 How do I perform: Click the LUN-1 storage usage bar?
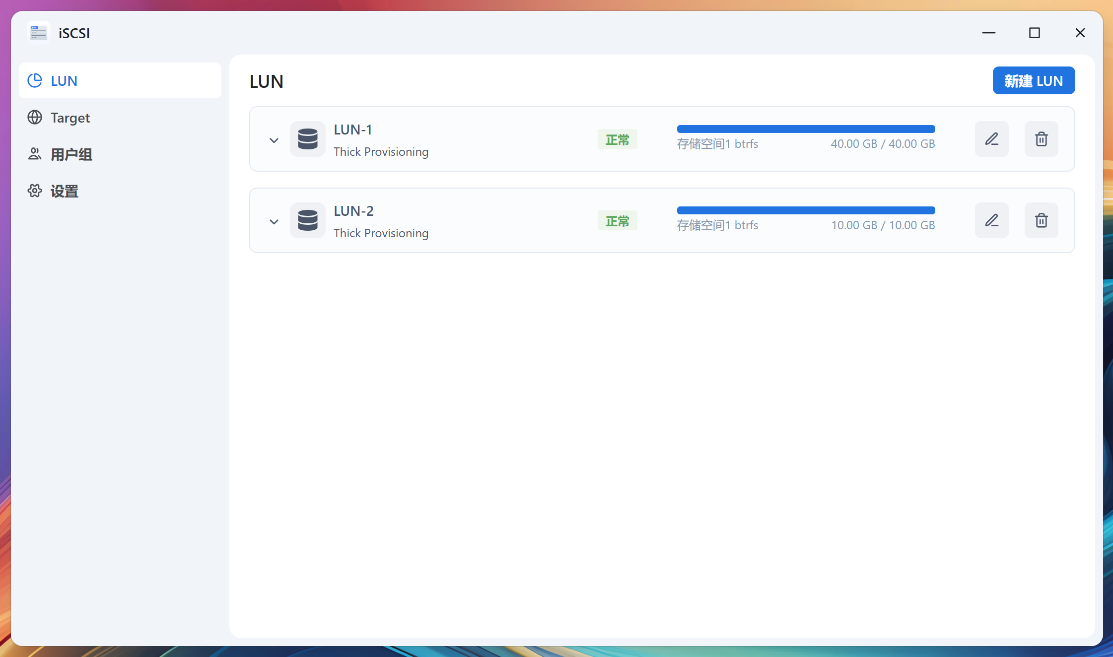[x=806, y=129]
